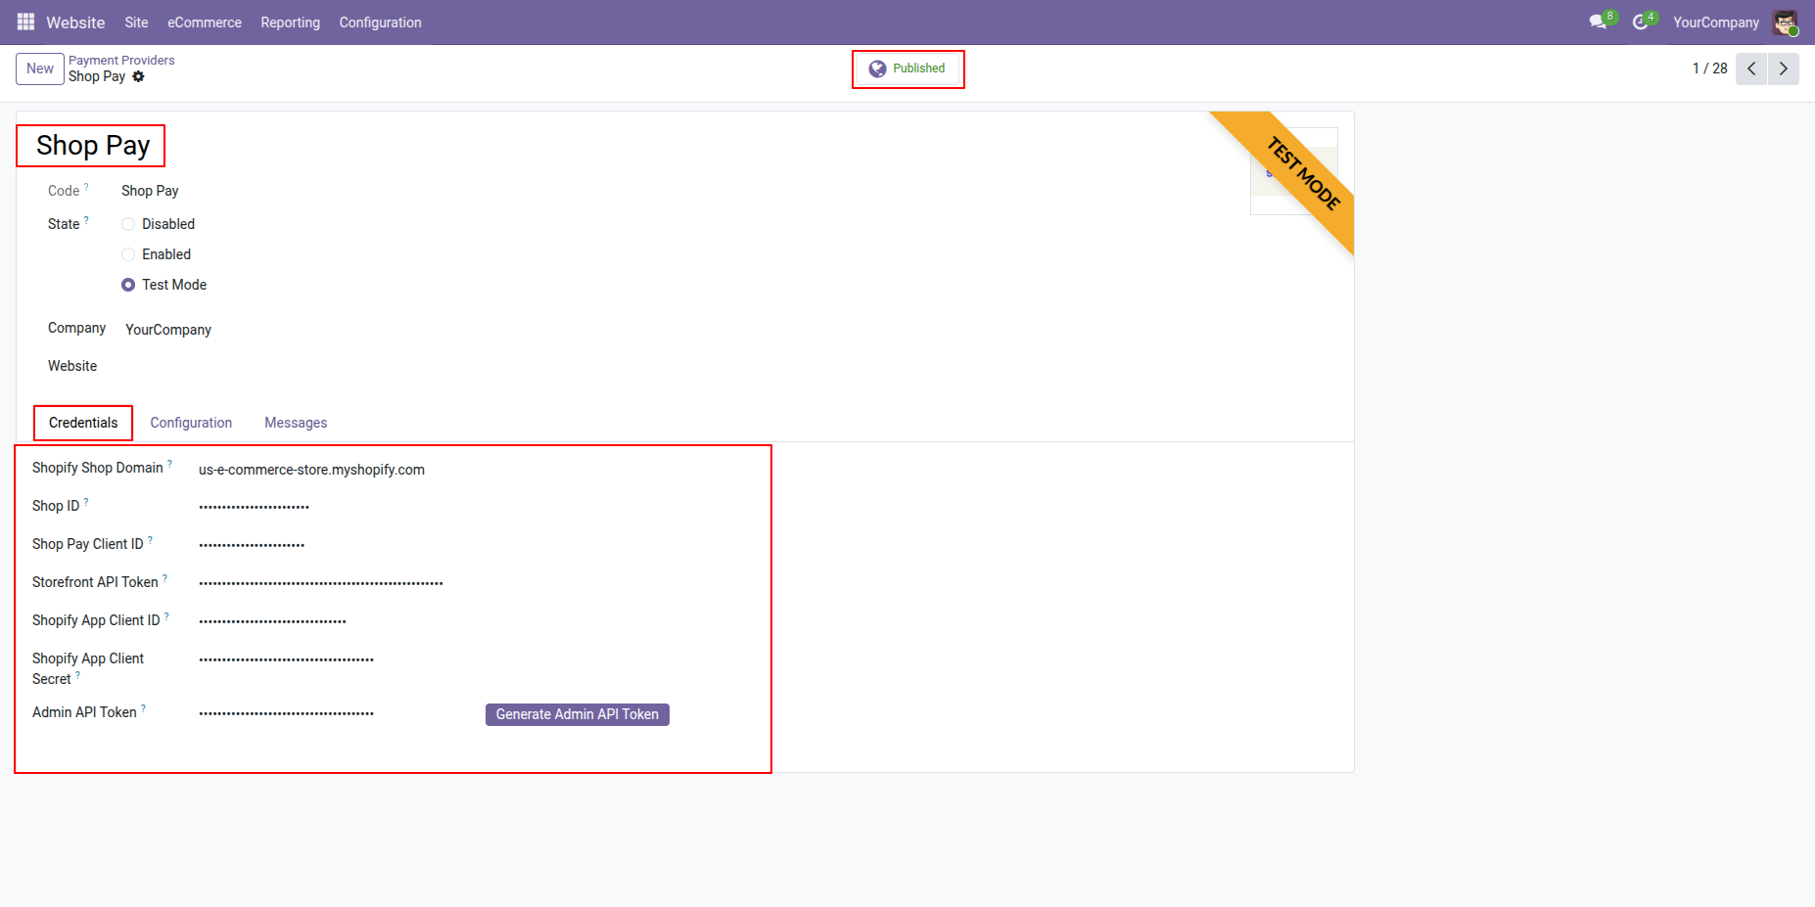Open the conversations chat icon
This screenshot has height=907, width=1815.
pos(1599,22)
